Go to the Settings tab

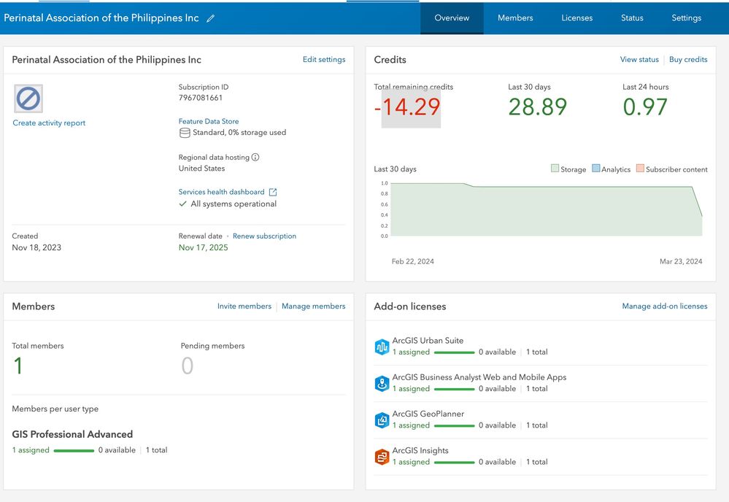pyautogui.click(x=686, y=18)
